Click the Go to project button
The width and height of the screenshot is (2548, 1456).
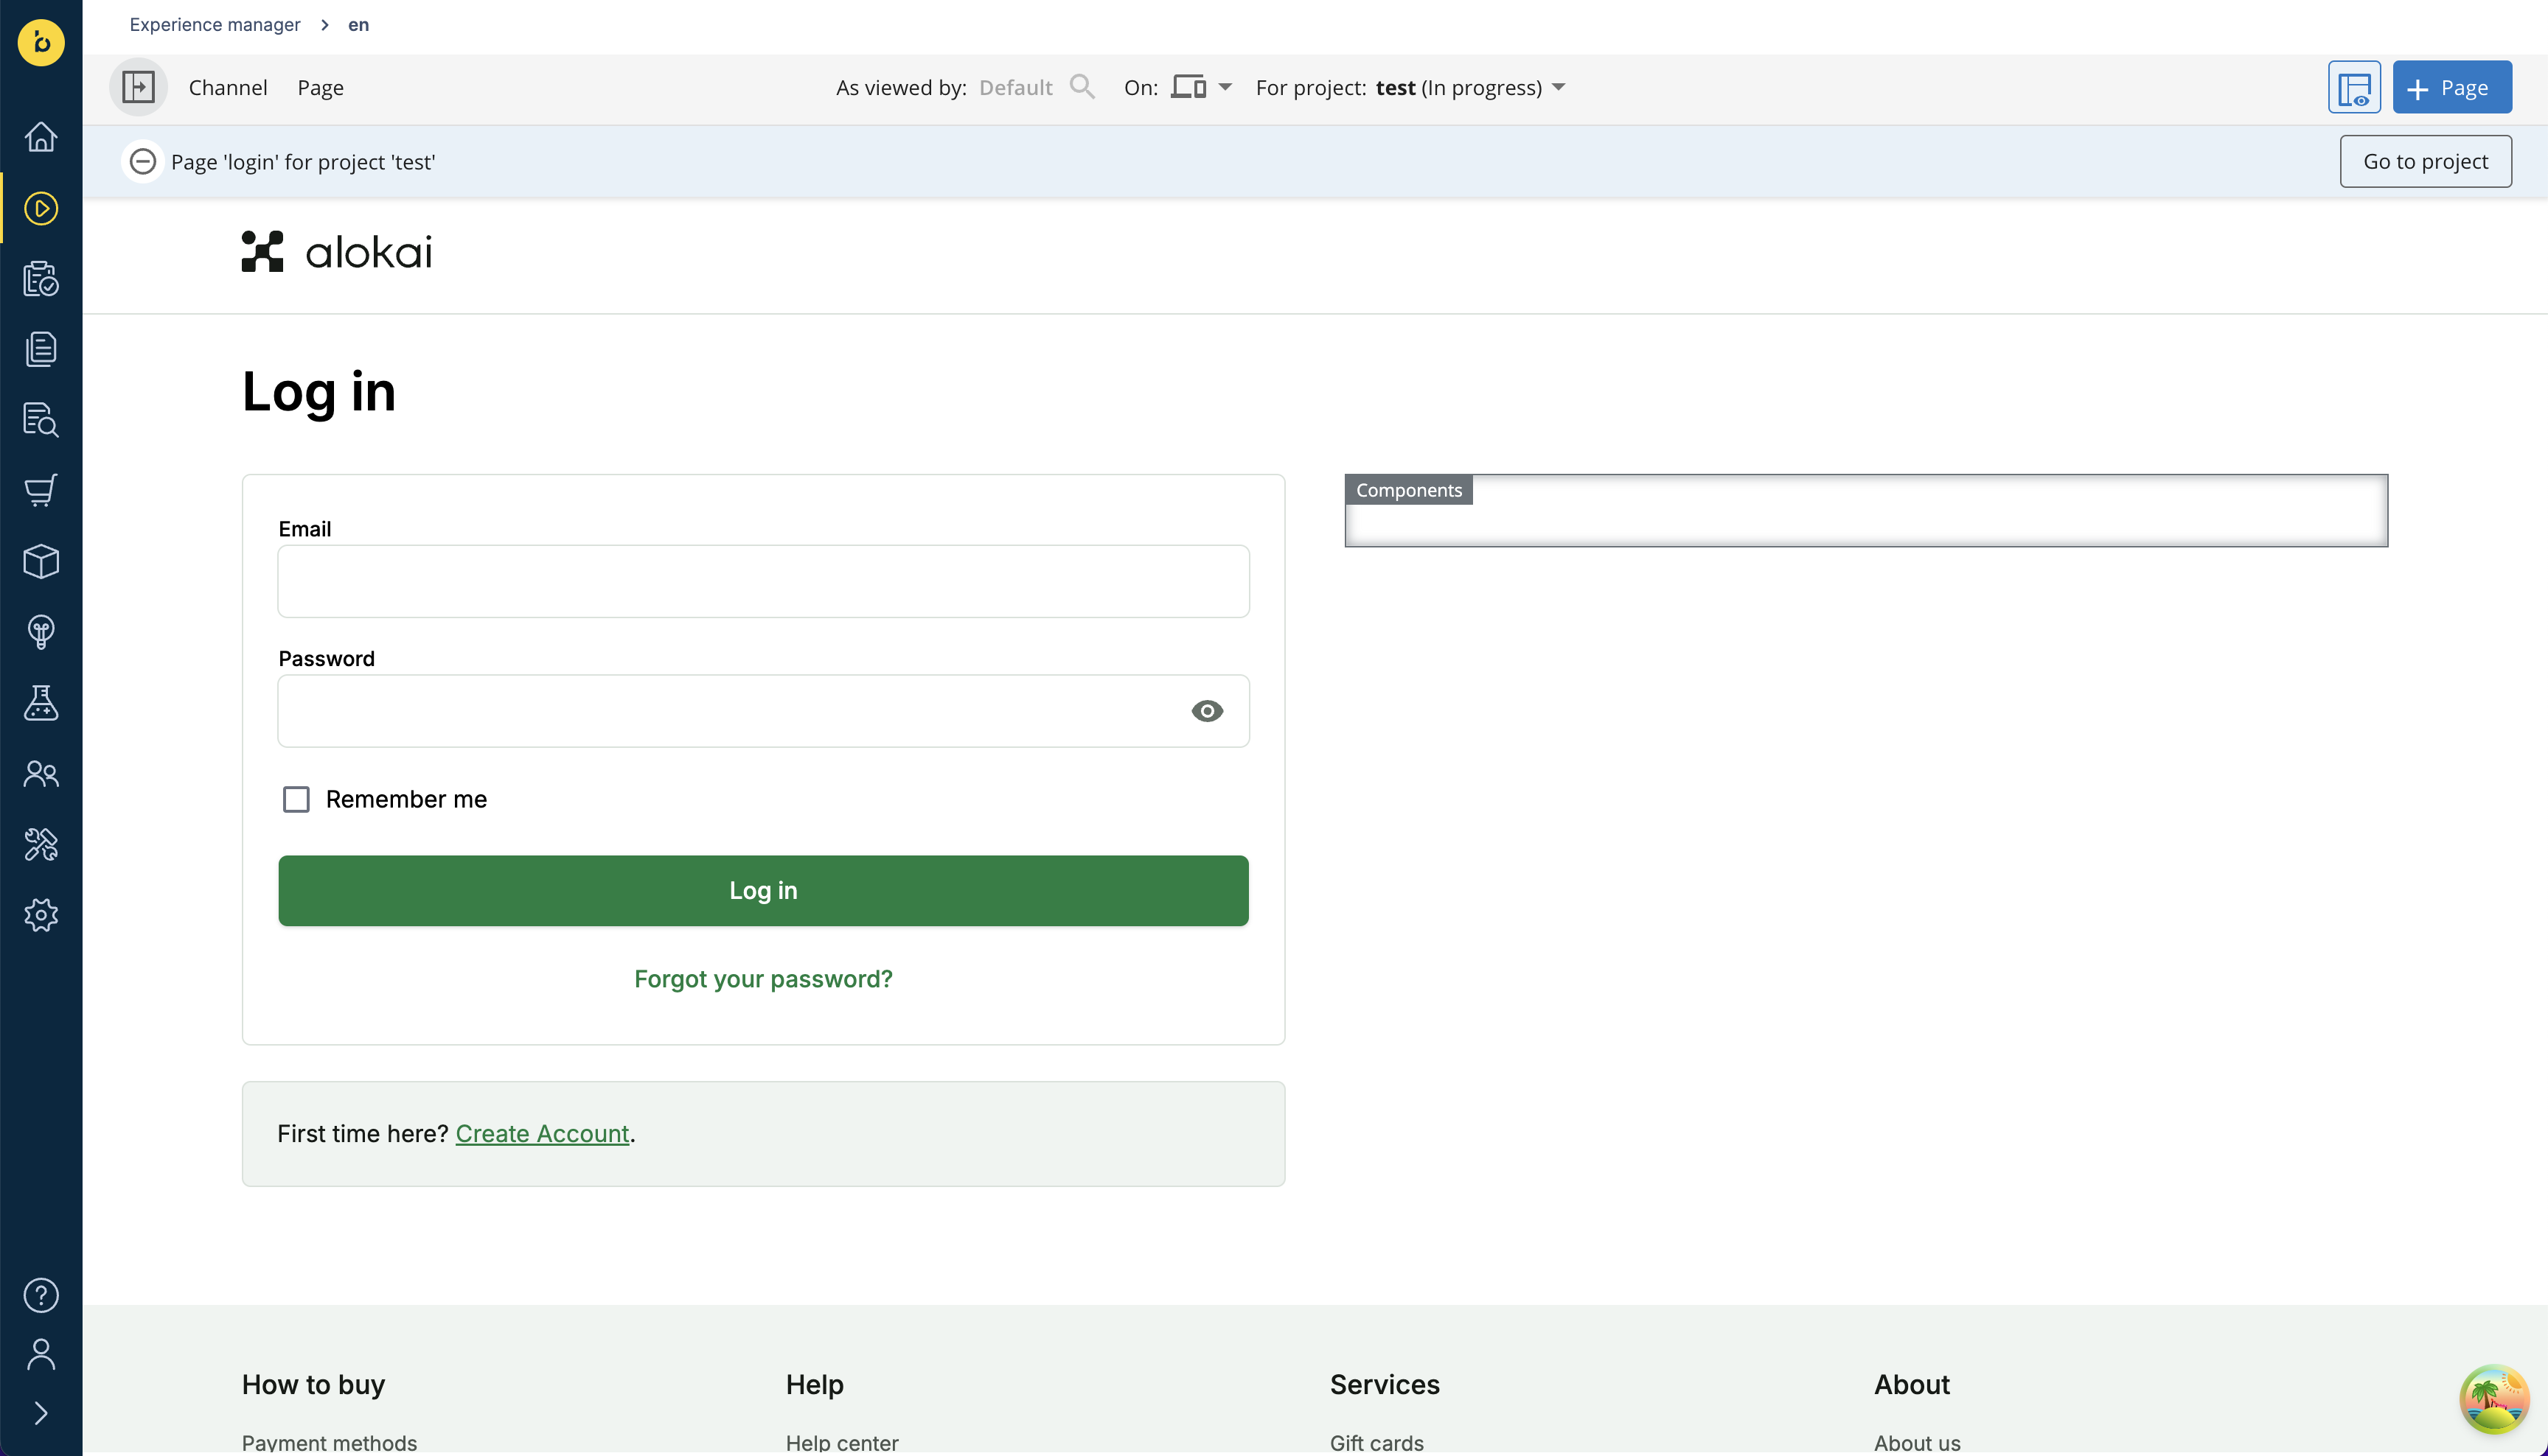tap(2425, 161)
